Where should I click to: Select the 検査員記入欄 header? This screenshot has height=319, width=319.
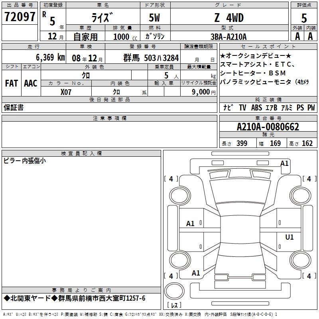click(x=81, y=154)
